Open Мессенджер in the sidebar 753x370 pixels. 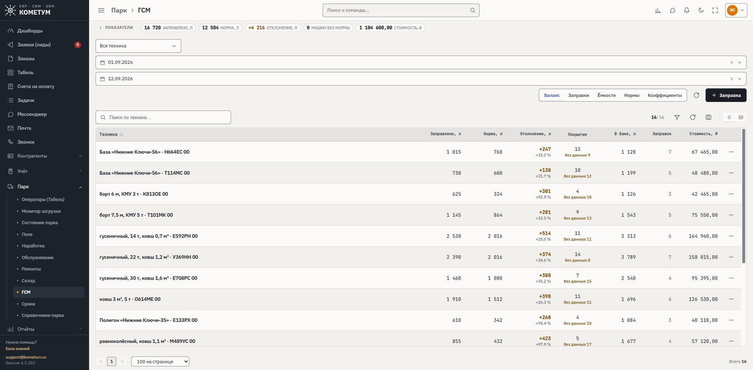point(45,114)
